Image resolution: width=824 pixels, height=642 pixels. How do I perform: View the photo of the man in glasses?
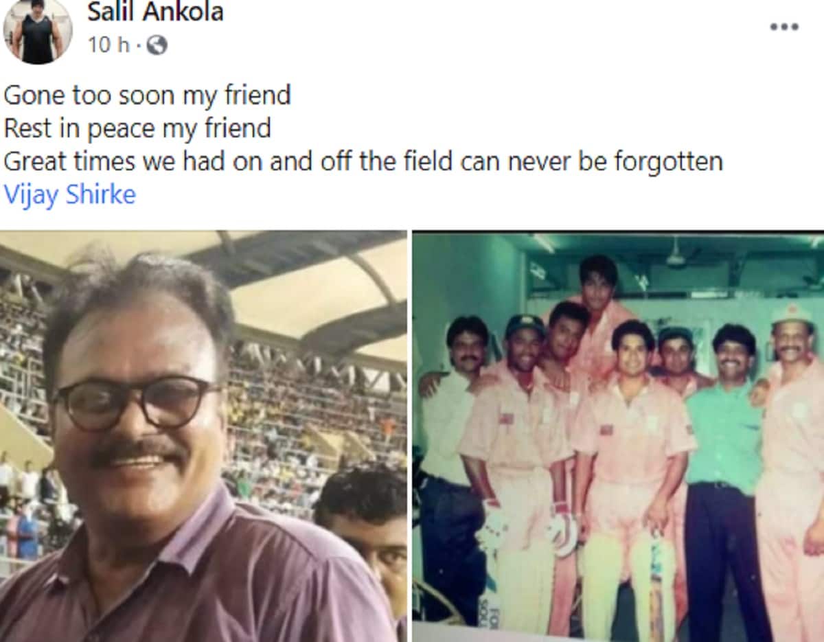click(203, 436)
